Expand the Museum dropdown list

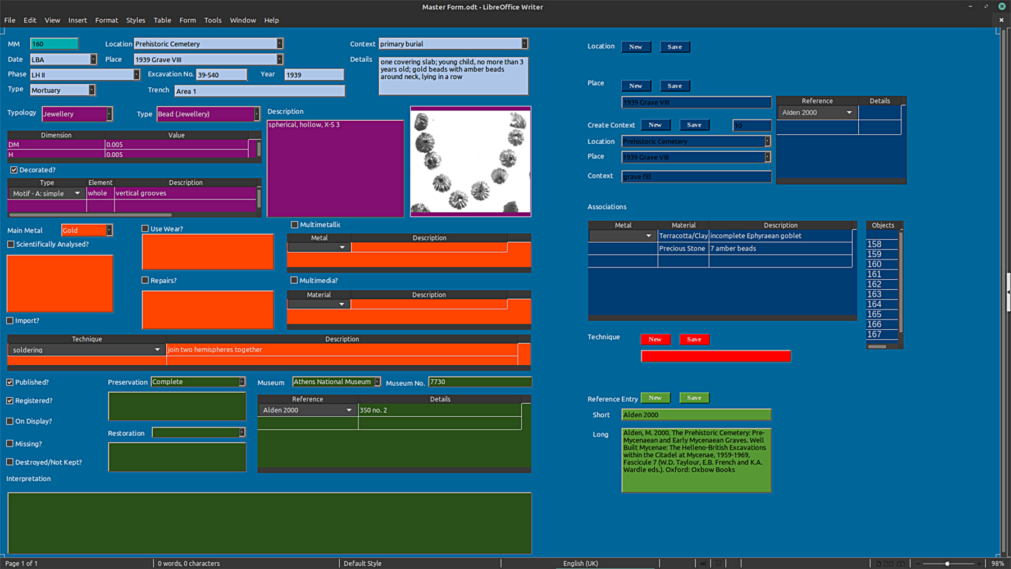tap(377, 382)
